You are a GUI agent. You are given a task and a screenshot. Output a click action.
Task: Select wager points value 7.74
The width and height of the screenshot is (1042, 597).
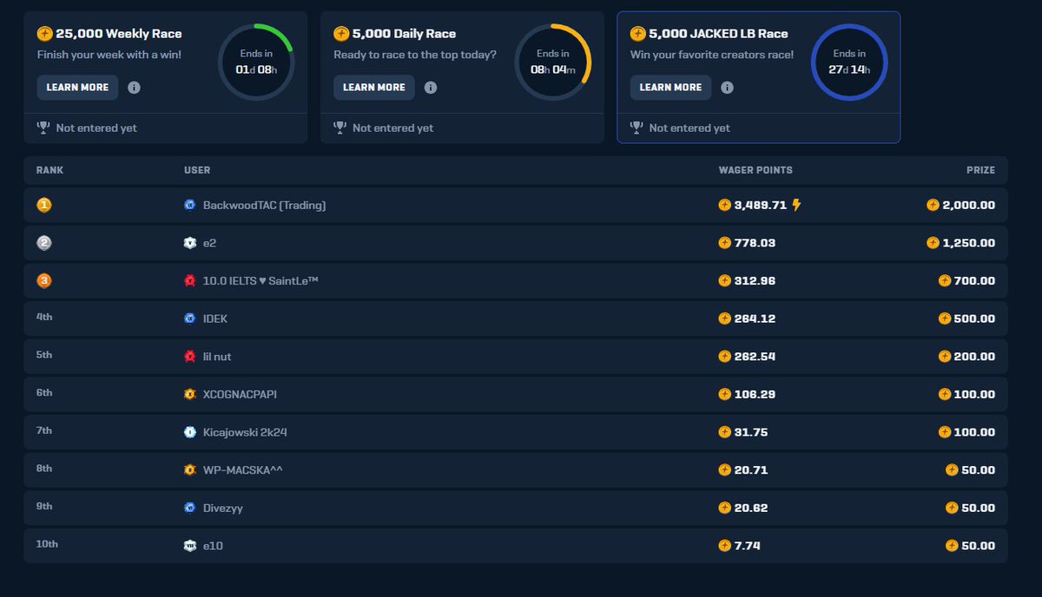[x=747, y=546]
